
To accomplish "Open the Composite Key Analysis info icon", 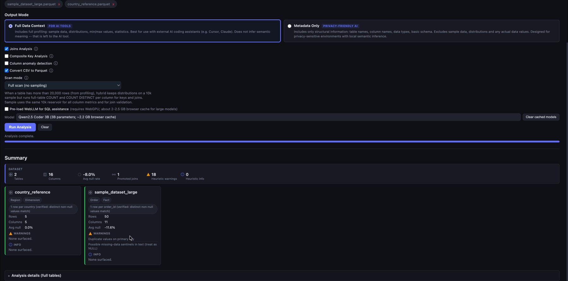I will 51,56.
